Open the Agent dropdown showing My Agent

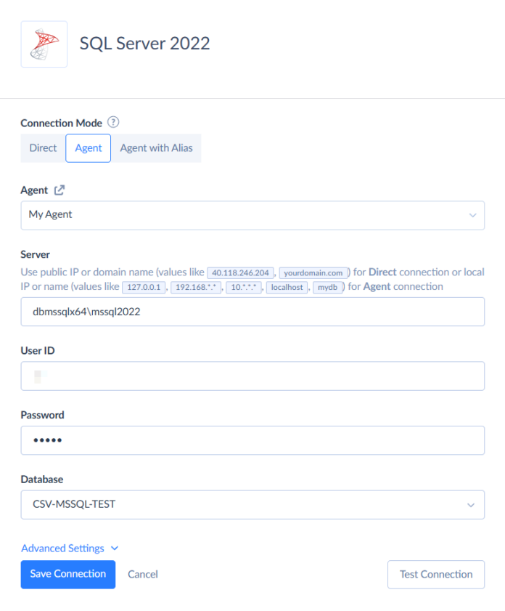pyautogui.click(x=252, y=215)
